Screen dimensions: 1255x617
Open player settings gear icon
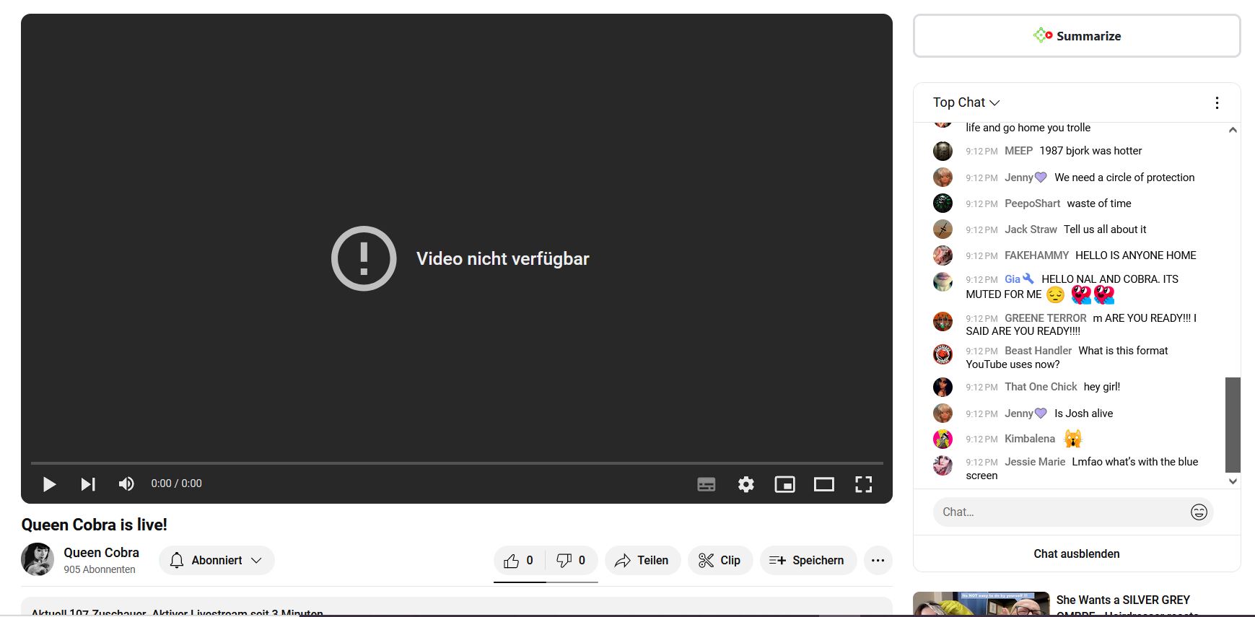pos(746,484)
